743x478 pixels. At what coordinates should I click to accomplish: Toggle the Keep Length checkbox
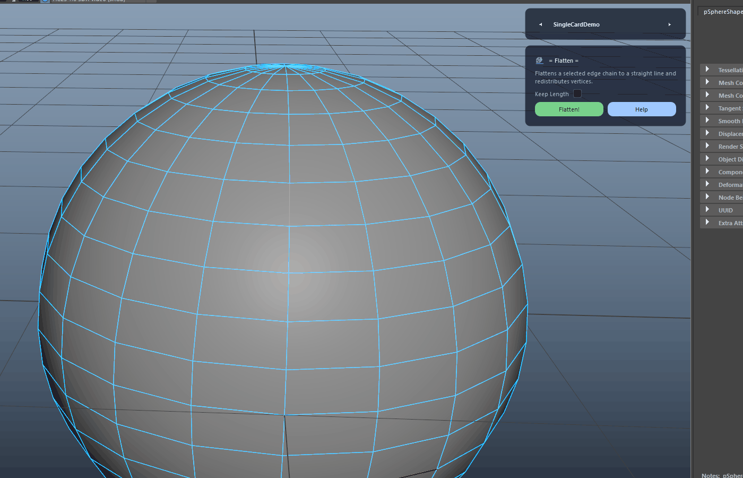(x=577, y=94)
